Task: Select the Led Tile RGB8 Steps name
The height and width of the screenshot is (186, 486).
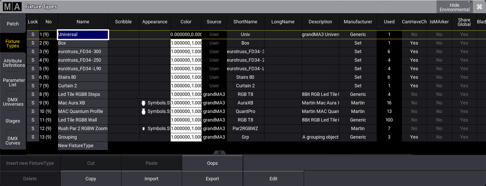Action: click(x=83, y=94)
